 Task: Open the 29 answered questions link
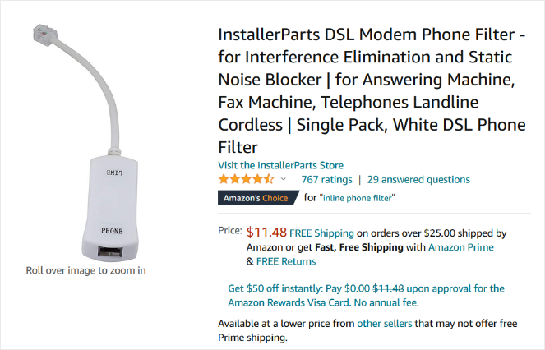pyautogui.click(x=418, y=179)
